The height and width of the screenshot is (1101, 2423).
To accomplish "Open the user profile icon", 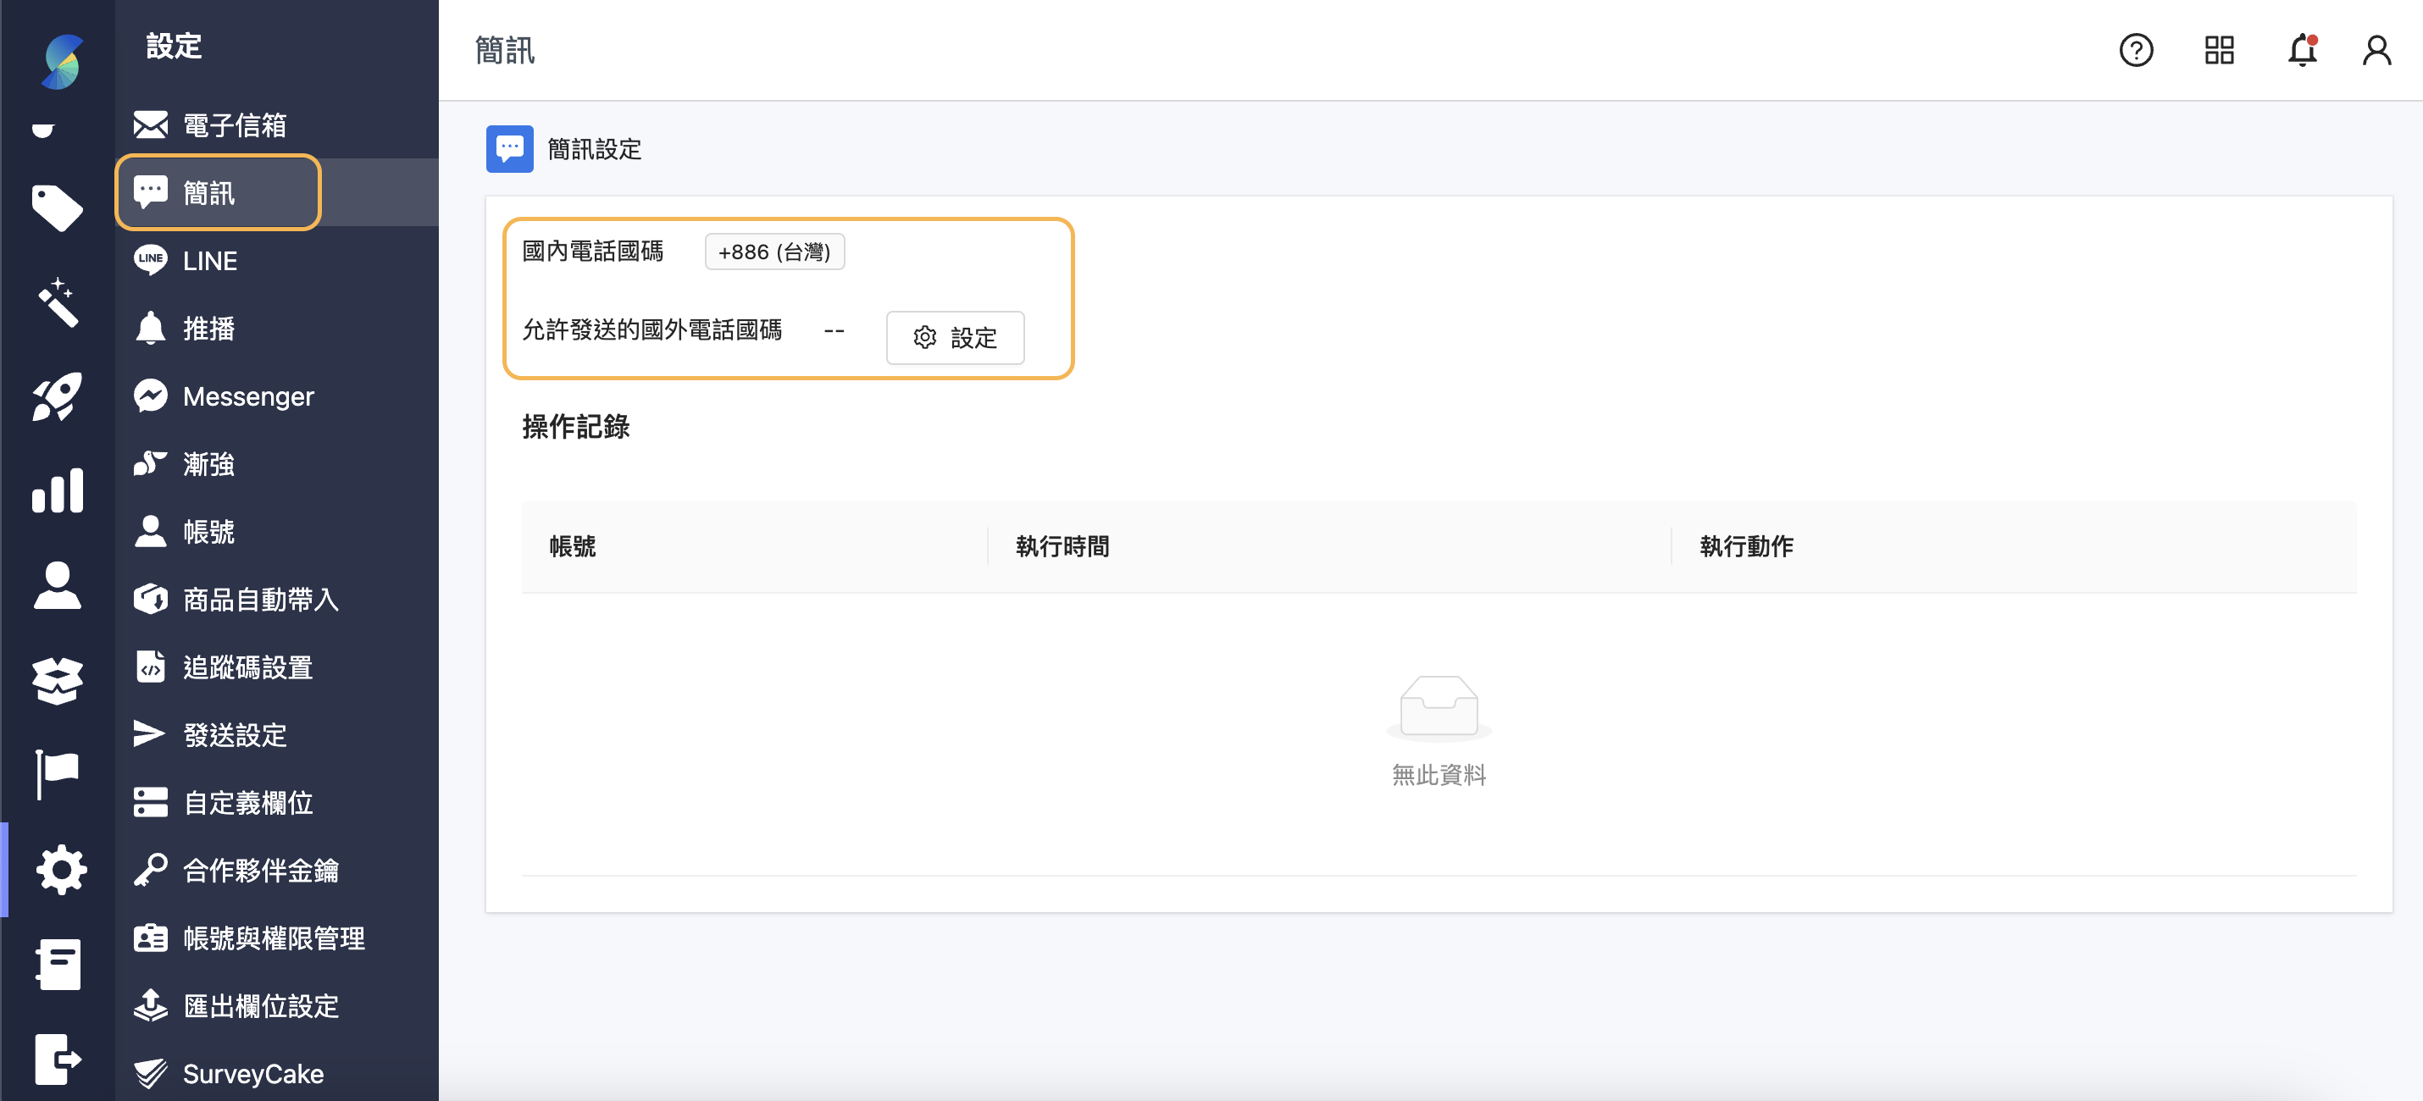I will coord(2376,50).
